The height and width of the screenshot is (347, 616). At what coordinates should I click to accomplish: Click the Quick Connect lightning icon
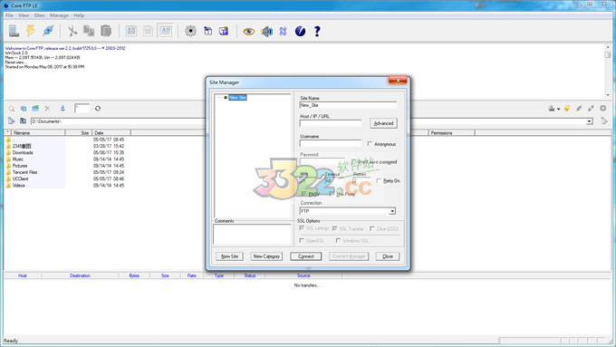click(x=31, y=31)
